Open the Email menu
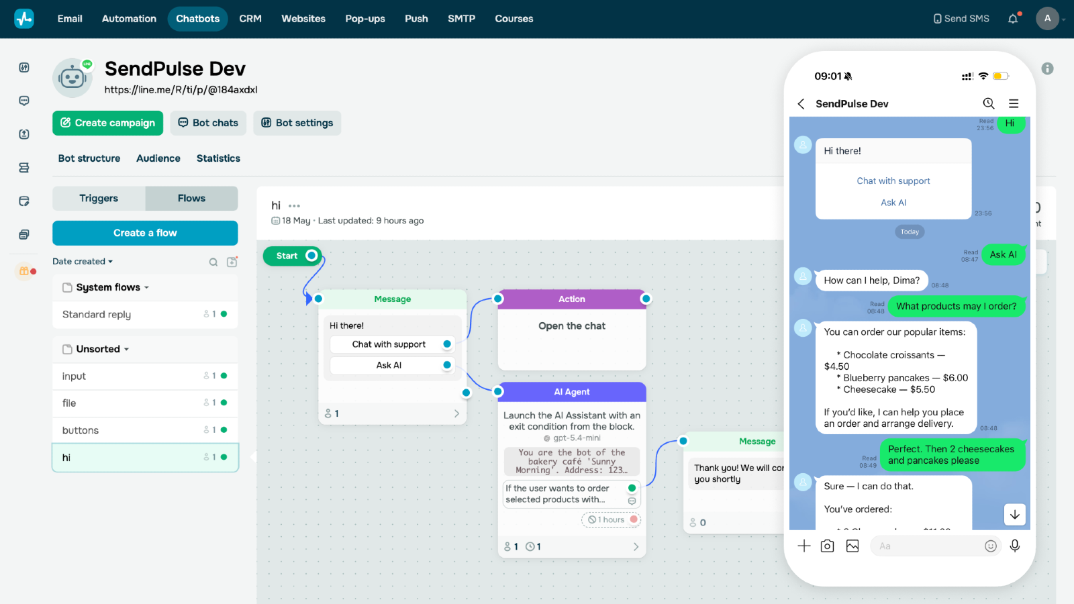 [70, 19]
